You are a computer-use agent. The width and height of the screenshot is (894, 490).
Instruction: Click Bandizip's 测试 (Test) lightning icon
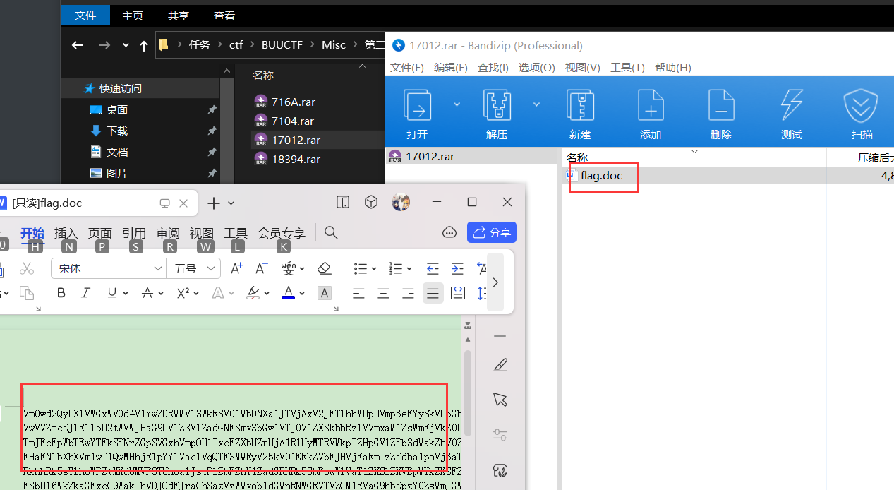click(792, 105)
